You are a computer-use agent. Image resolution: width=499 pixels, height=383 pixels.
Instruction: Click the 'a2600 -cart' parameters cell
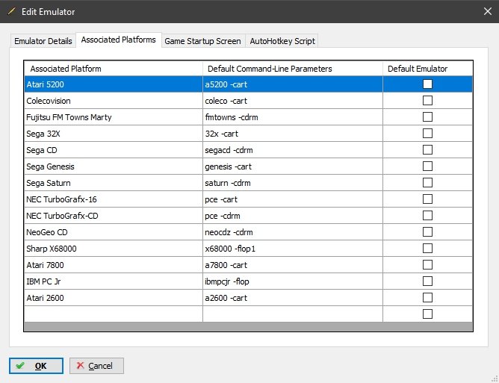(x=293, y=298)
